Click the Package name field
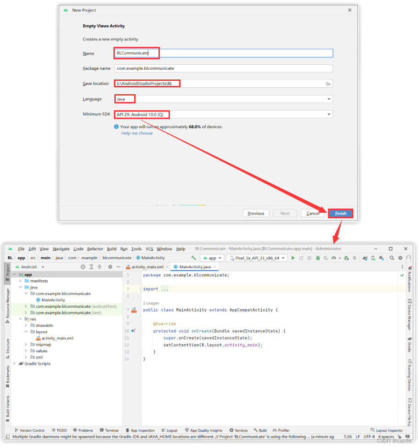418x447 pixels. pos(224,68)
